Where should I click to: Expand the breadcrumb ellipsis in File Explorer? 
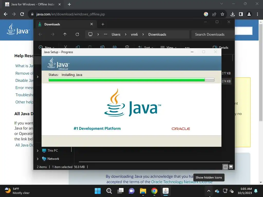click(x=106, y=34)
